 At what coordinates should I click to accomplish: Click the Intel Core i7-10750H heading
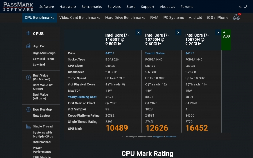[157, 39]
